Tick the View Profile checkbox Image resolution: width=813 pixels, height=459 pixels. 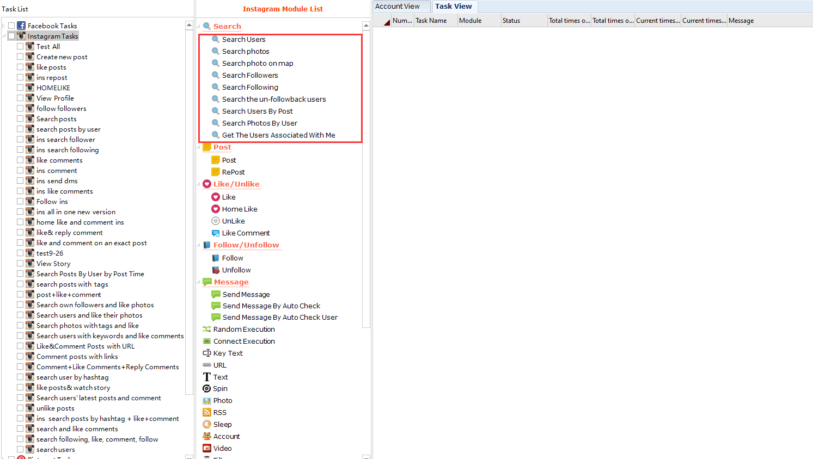pyautogui.click(x=20, y=98)
